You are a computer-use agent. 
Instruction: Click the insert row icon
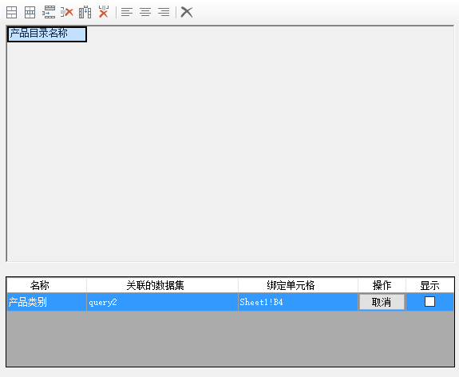(49, 12)
